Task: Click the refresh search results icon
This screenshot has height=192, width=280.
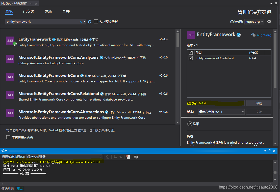Action: click(x=90, y=22)
